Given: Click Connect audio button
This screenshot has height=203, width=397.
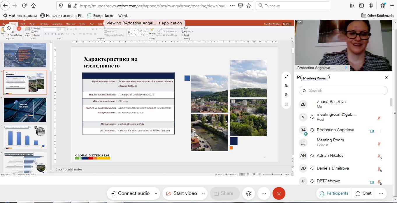Looking at the screenshot, I should (x=130, y=193).
